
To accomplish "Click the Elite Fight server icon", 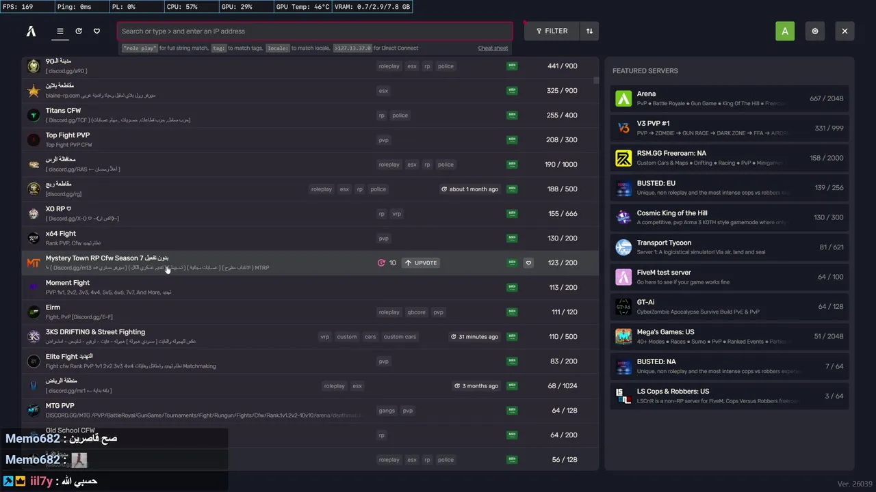I will [x=34, y=361].
